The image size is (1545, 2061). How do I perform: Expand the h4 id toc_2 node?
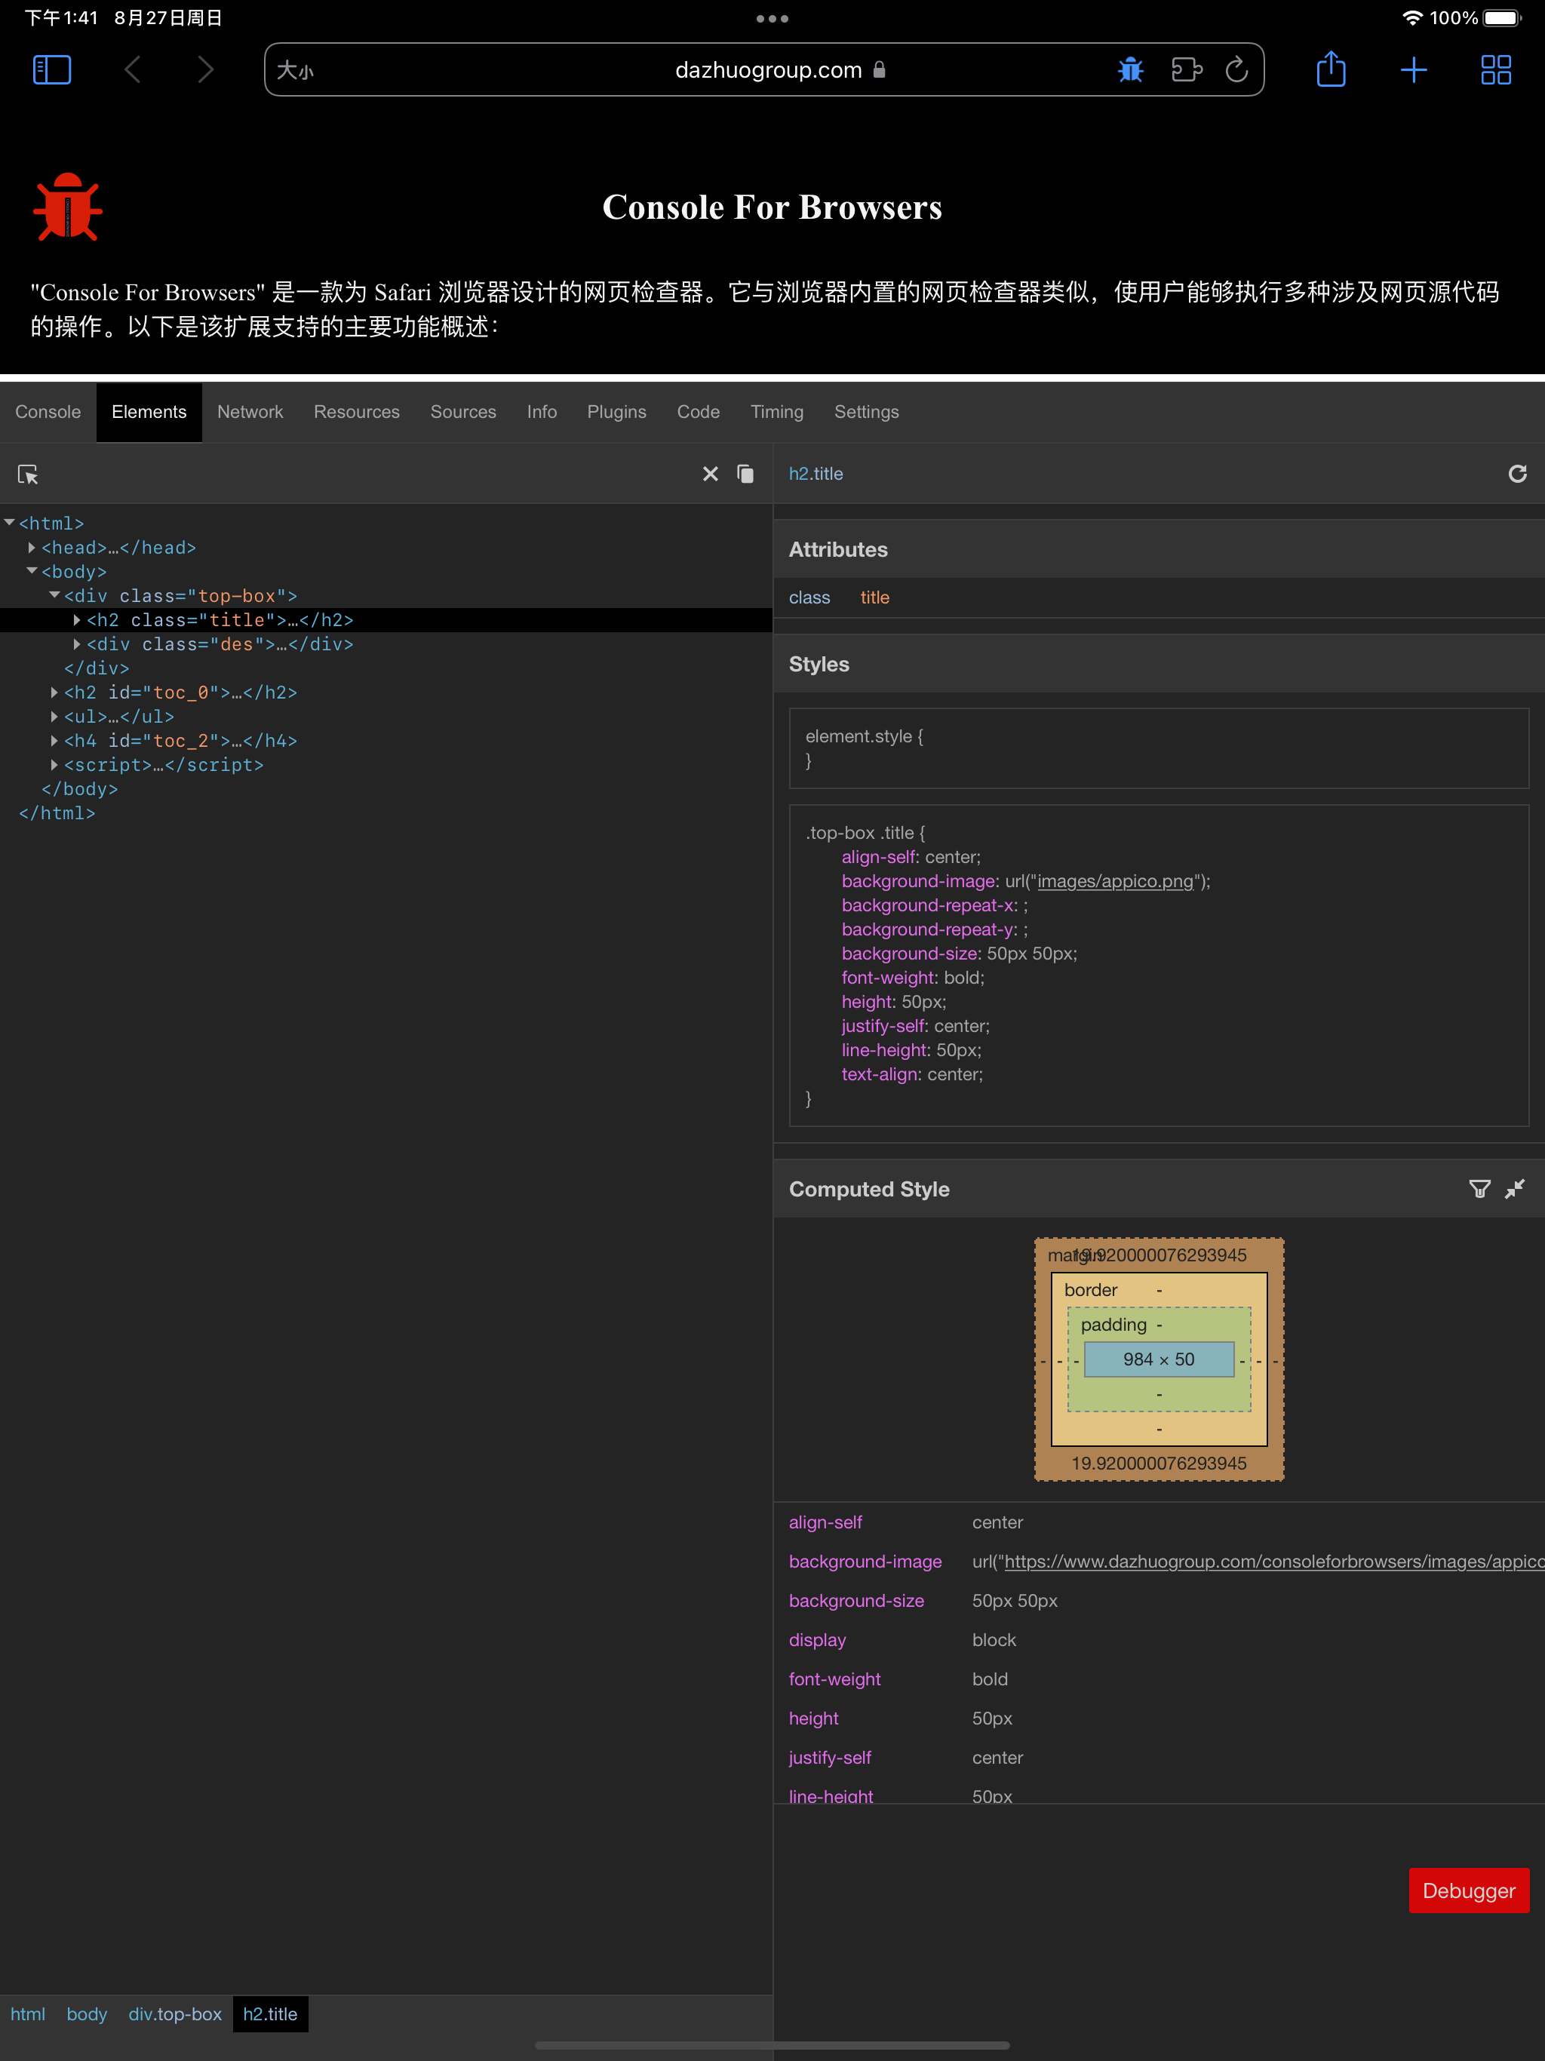[54, 741]
